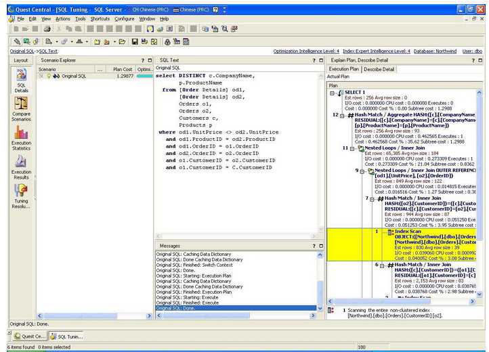This screenshot has height=352, width=489.
Task: Open Execution Results in the Layout sidebar
Action: [21, 167]
